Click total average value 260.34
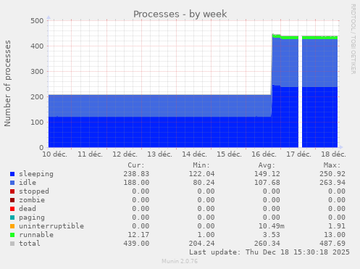 (x=267, y=244)
